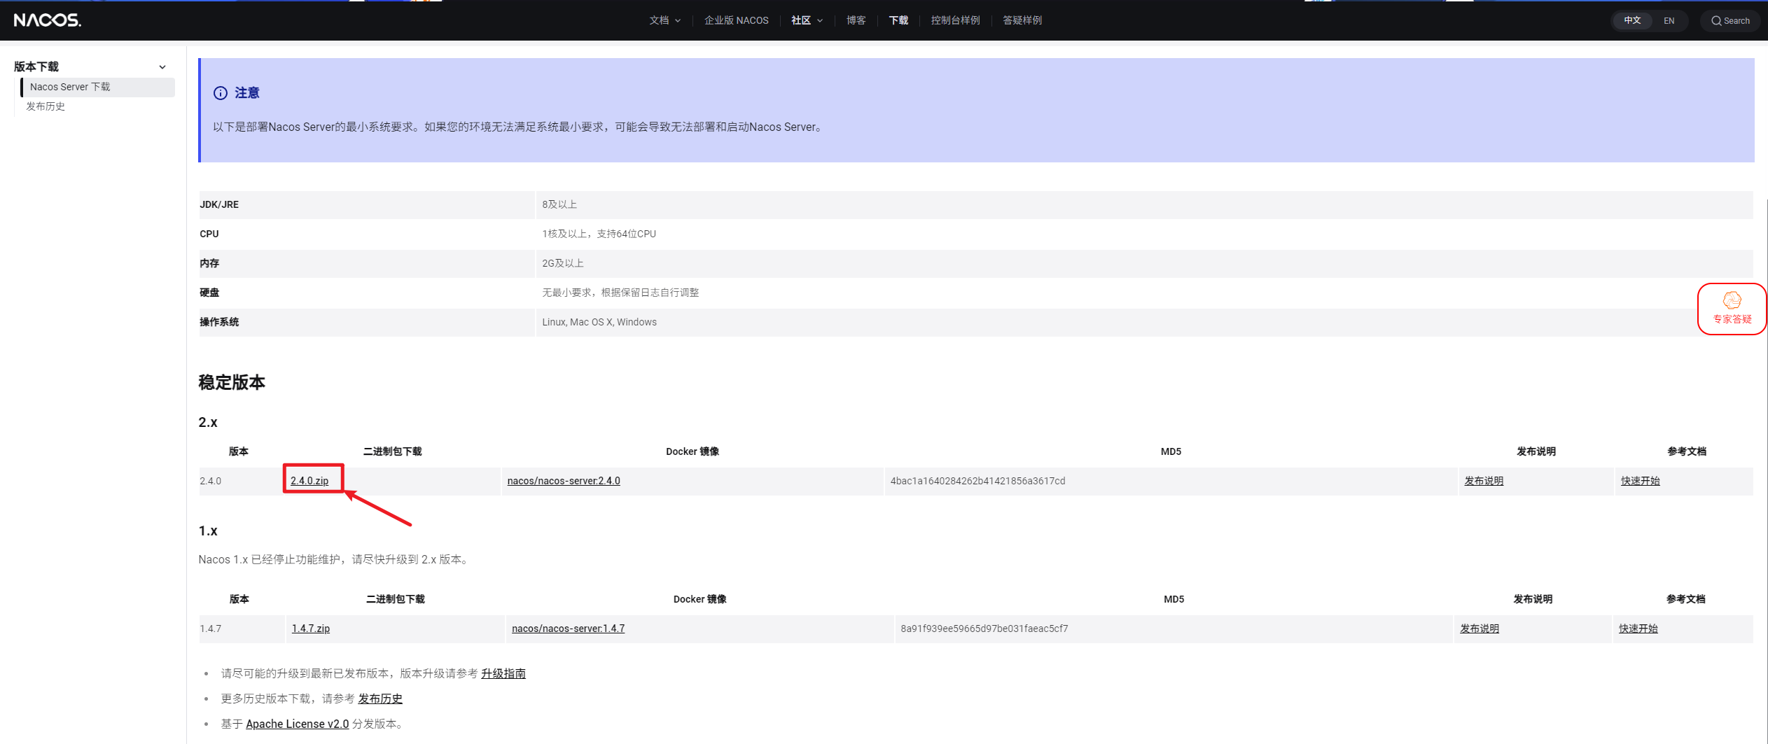The height and width of the screenshot is (744, 1768).
Task: Open nacos/nacos-server:1.4.7 Docker image link
Action: point(568,629)
